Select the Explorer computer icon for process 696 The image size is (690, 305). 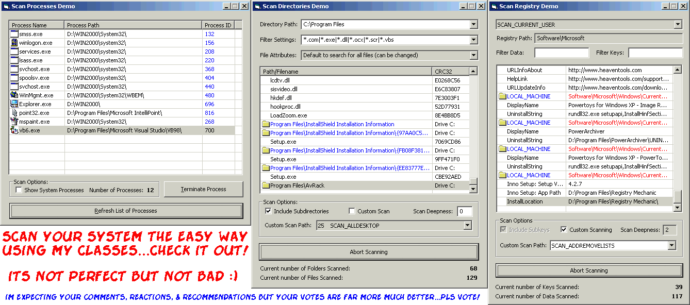point(14,104)
